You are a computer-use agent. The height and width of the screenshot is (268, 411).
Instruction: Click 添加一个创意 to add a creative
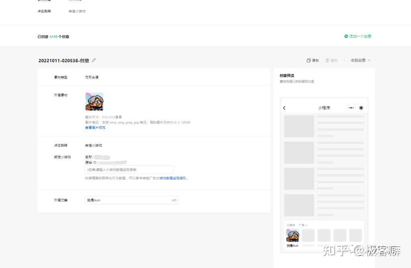tap(358, 36)
